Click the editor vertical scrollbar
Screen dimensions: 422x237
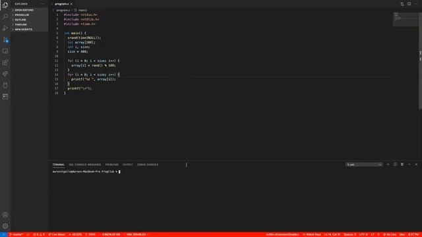point(420,61)
